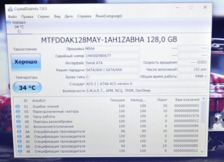Screen dimensions: 224x162
Task: Click the standard field ACS-2 | ATA8-ACS
Action: [147, 83]
